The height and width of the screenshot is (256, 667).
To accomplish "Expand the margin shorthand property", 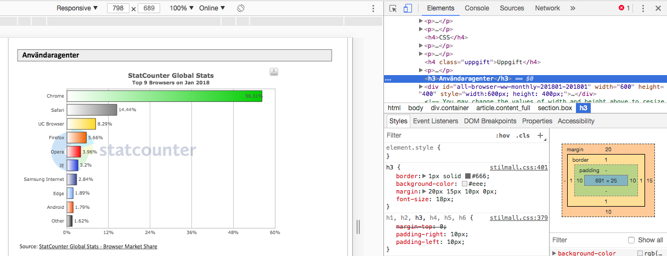I will click(x=423, y=192).
